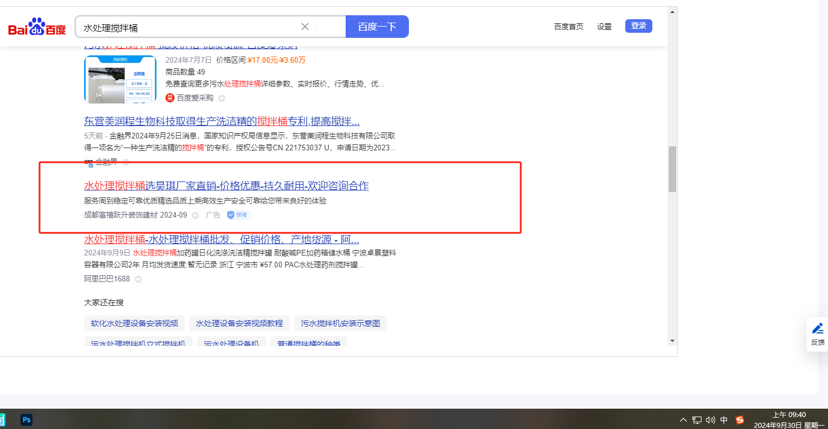Screen dimensions: 828x429
Task: Click the 百度爱采购 source icon
Action: (169, 98)
